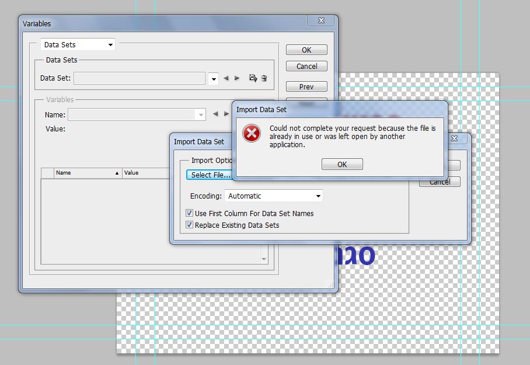This screenshot has height=365, width=530.
Task: Click the variables list scroll down arrow
Action: [264, 259]
